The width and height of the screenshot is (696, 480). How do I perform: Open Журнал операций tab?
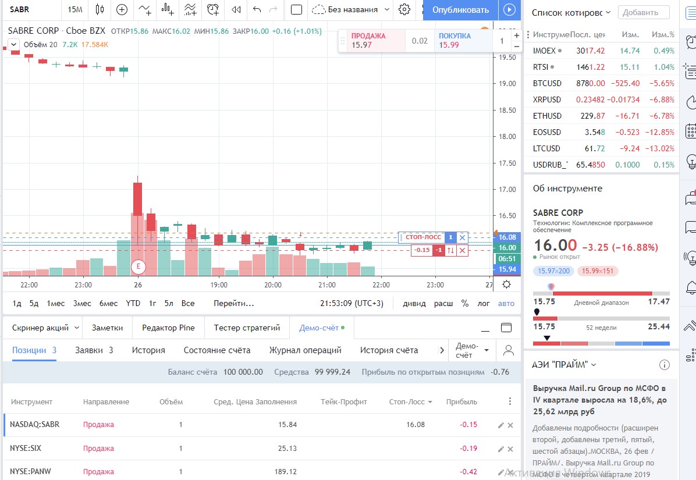point(306,350)
